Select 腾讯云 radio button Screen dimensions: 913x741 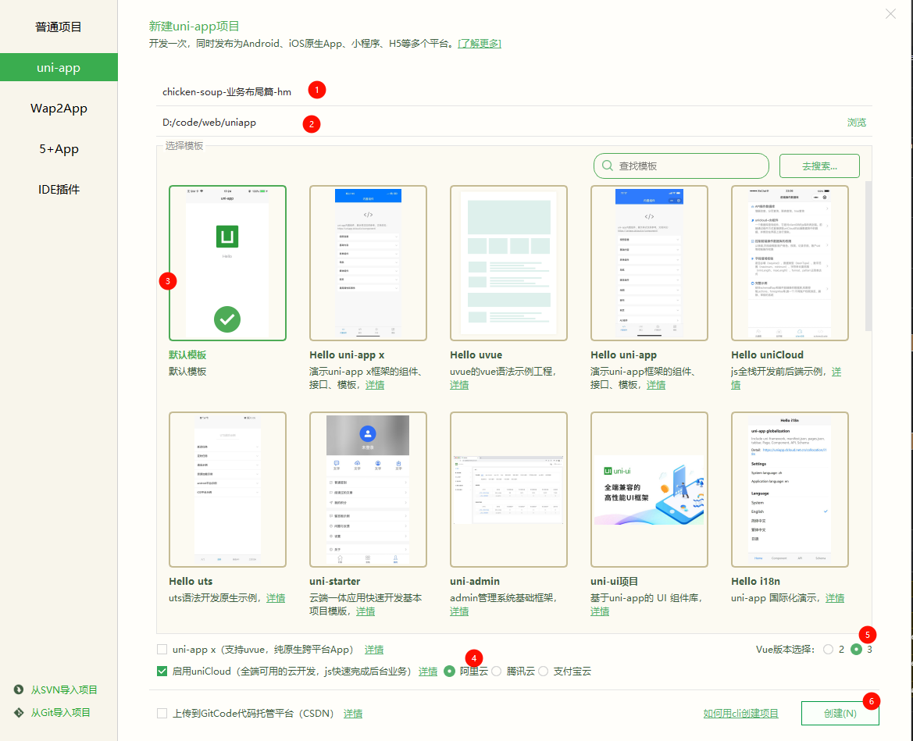[x=496, y=672]
